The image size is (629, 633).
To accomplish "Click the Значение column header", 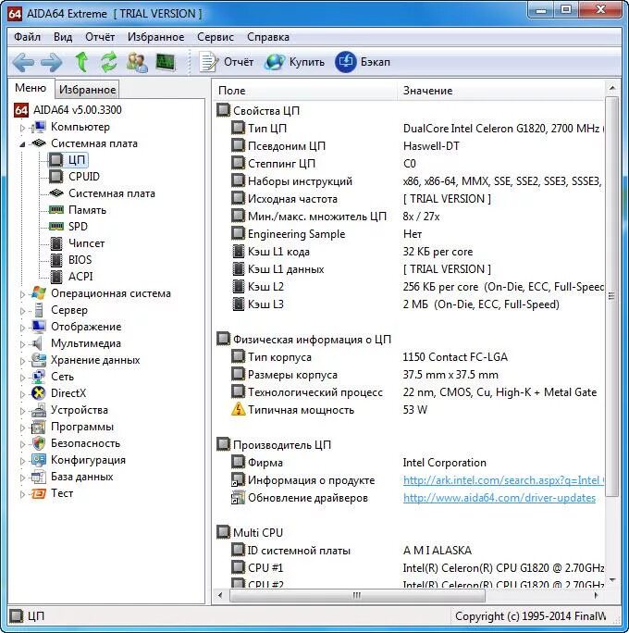I will (501, 91).
